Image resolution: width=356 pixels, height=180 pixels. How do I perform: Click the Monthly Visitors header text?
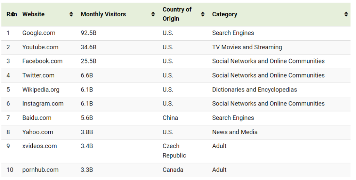coord(103,14)
